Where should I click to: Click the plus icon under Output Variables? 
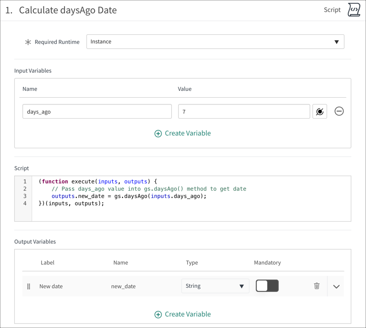pyautogui.click(x=158, y=314)
